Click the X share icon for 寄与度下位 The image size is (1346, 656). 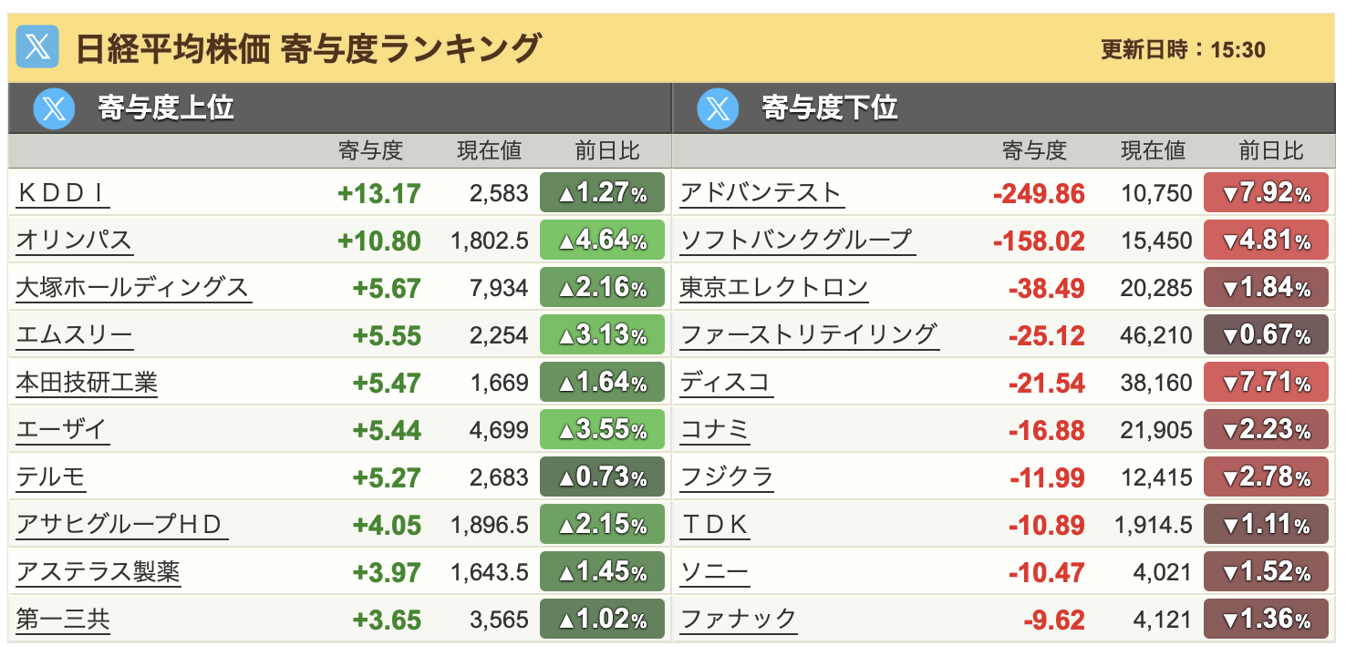pos(718,108)
